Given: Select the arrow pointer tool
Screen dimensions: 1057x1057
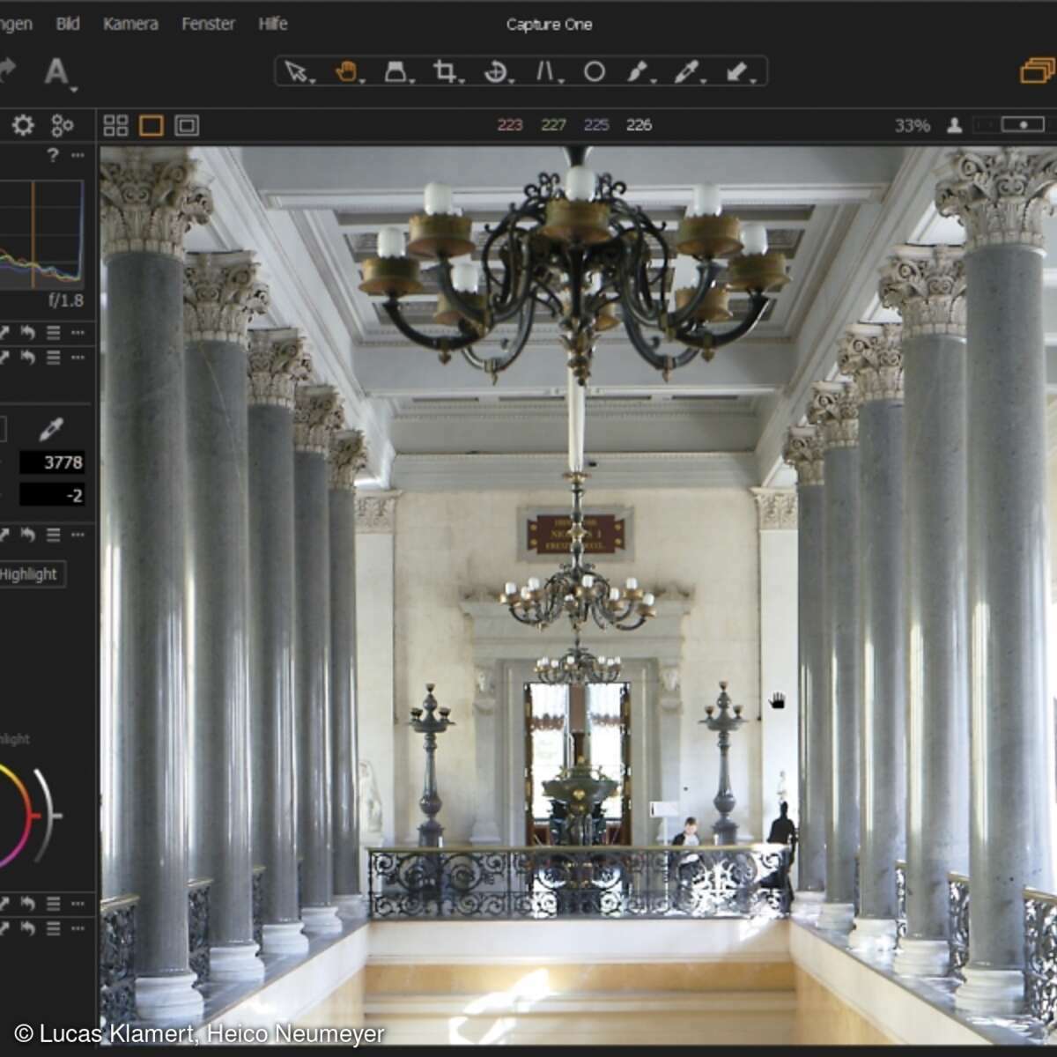Looking at the screenshot, I should point(297,70).
